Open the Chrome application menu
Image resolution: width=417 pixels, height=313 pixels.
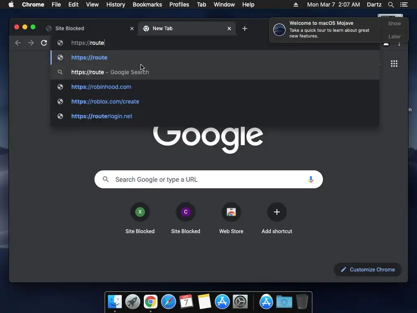click(33, 4)
